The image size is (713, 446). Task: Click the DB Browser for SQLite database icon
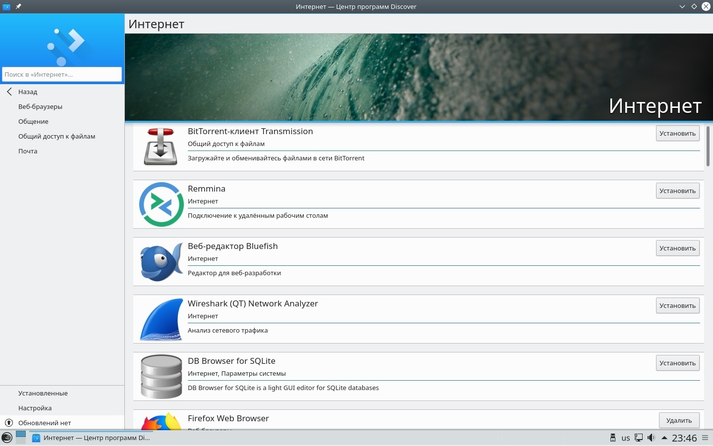[162, 377]
